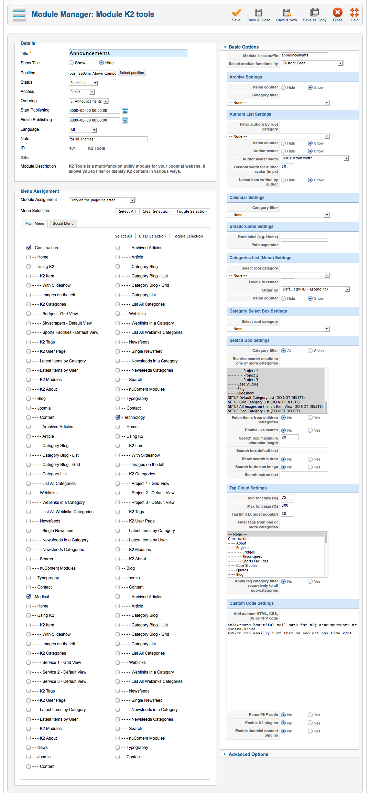The image size is (370, 793).
Task: Switch to the Social Menu tab
Action: [63, 223]
